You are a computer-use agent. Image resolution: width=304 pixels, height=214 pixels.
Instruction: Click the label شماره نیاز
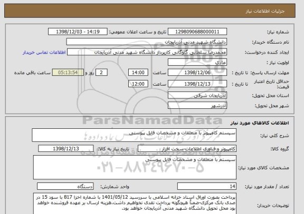[278, 32]
